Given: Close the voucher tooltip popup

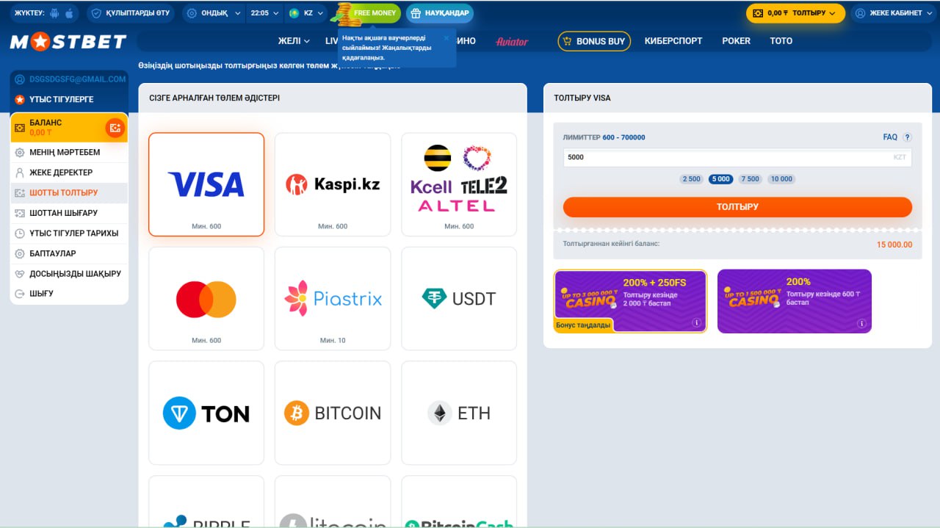Looking at the screenshot, I should point(446,37).
